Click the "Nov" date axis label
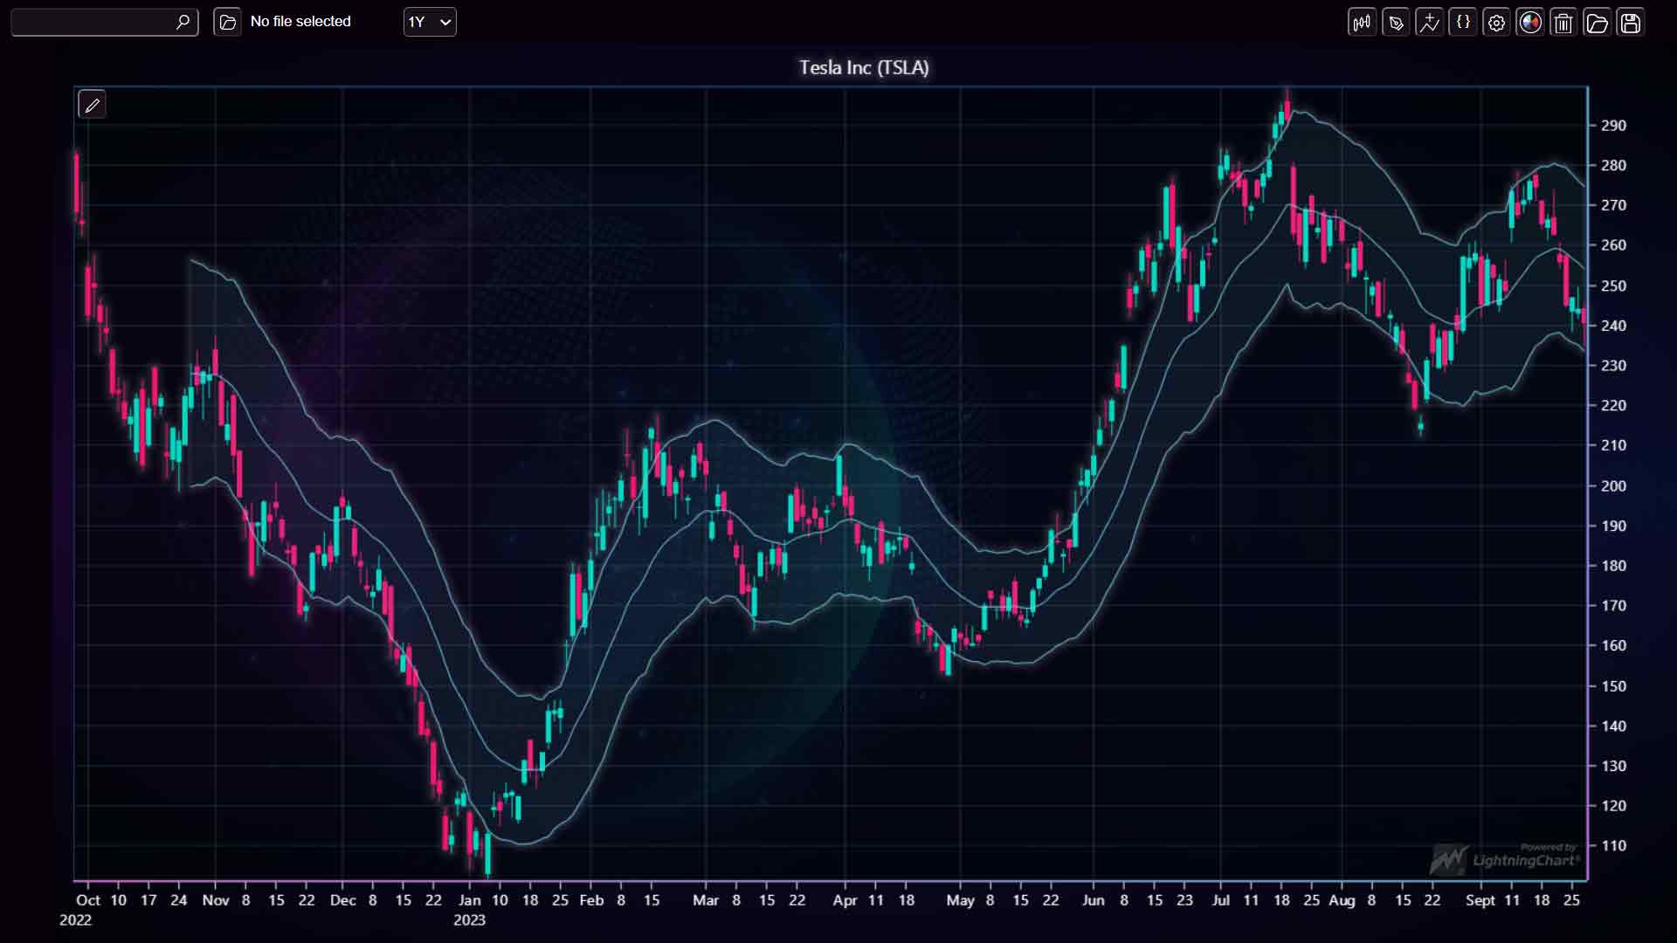Screen dimensions: 1677x943 [216, 900]
